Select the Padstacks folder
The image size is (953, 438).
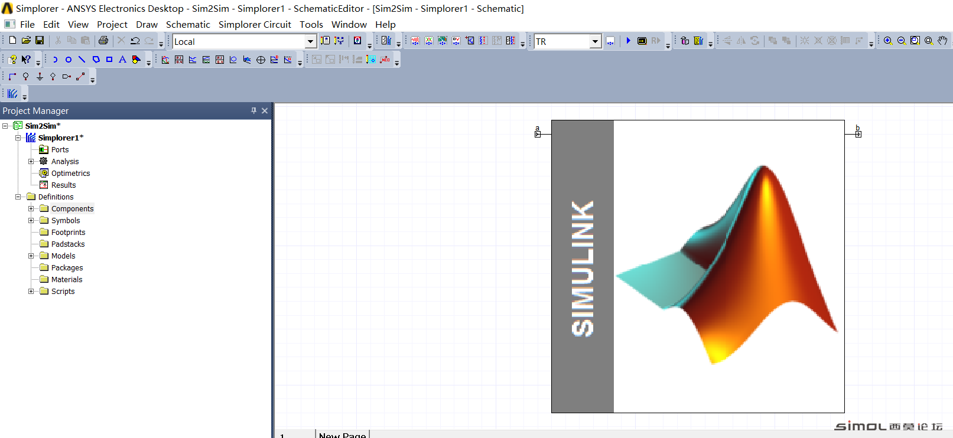tap(68, 244)
